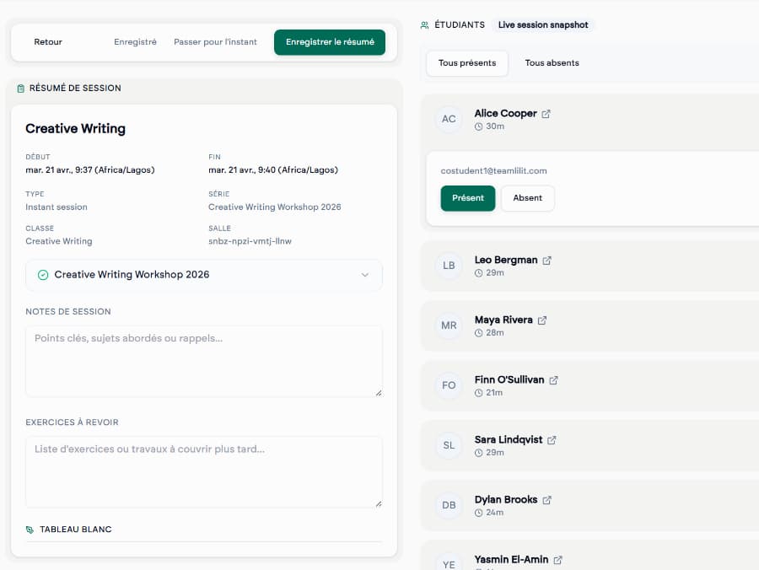Open Alice Cooper's external profile link icon
This screenshot has width=759, height=570.
click(546, 114)
